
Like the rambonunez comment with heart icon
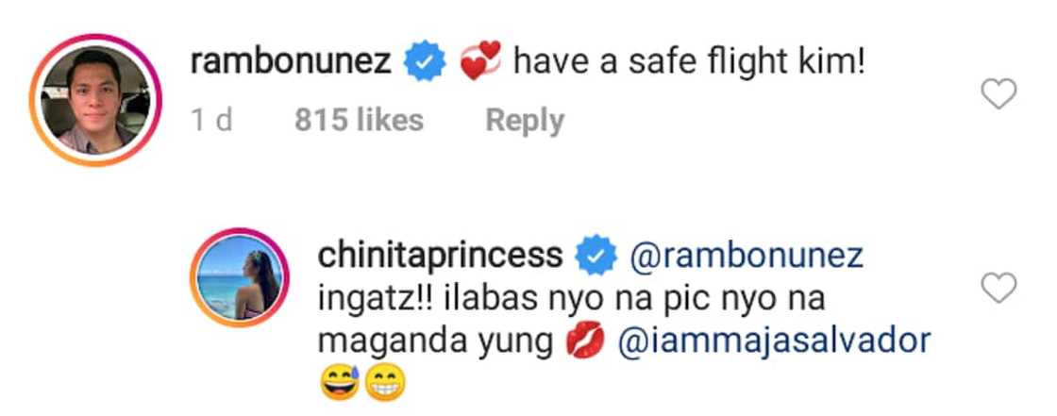(x=998, y=93)
